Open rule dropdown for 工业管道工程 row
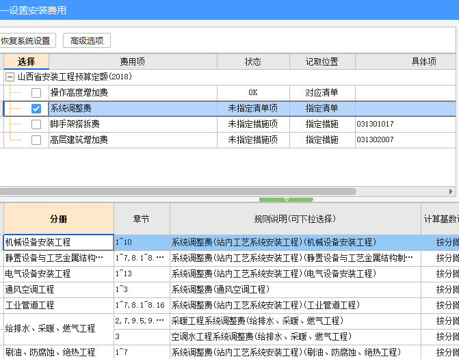 tap(296, 306)
